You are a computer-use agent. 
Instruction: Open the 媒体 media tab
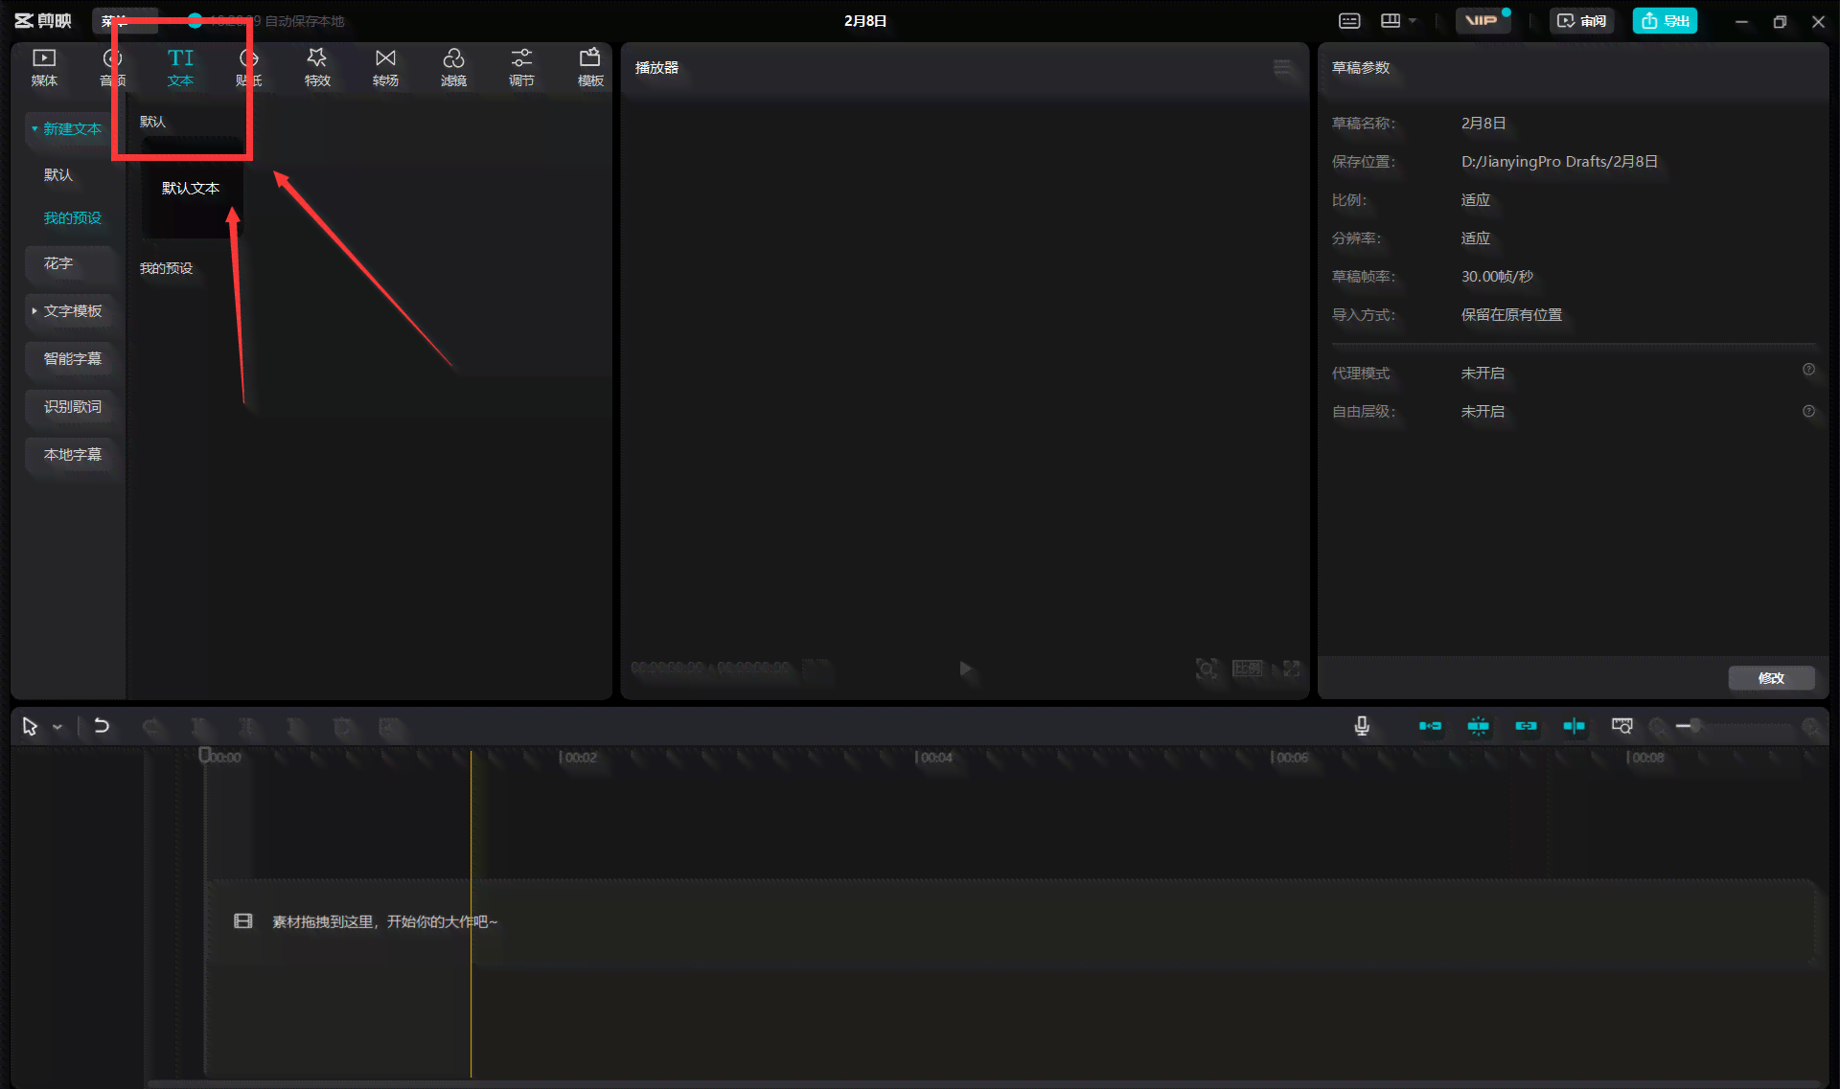(44, 68)
